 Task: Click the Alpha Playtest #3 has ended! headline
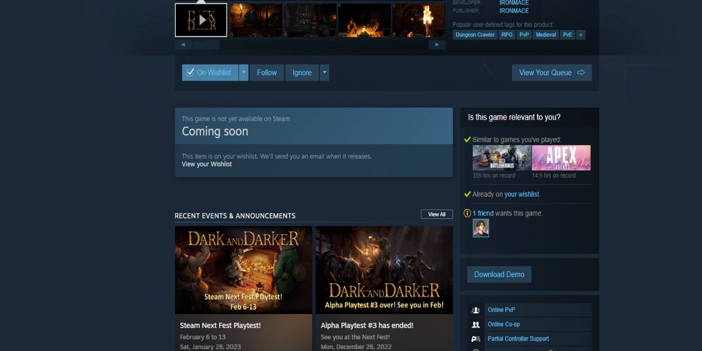367,325
